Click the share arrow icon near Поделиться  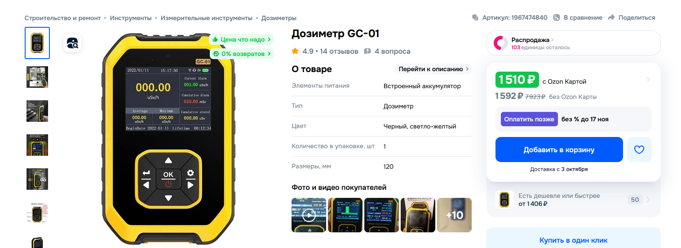611,17
